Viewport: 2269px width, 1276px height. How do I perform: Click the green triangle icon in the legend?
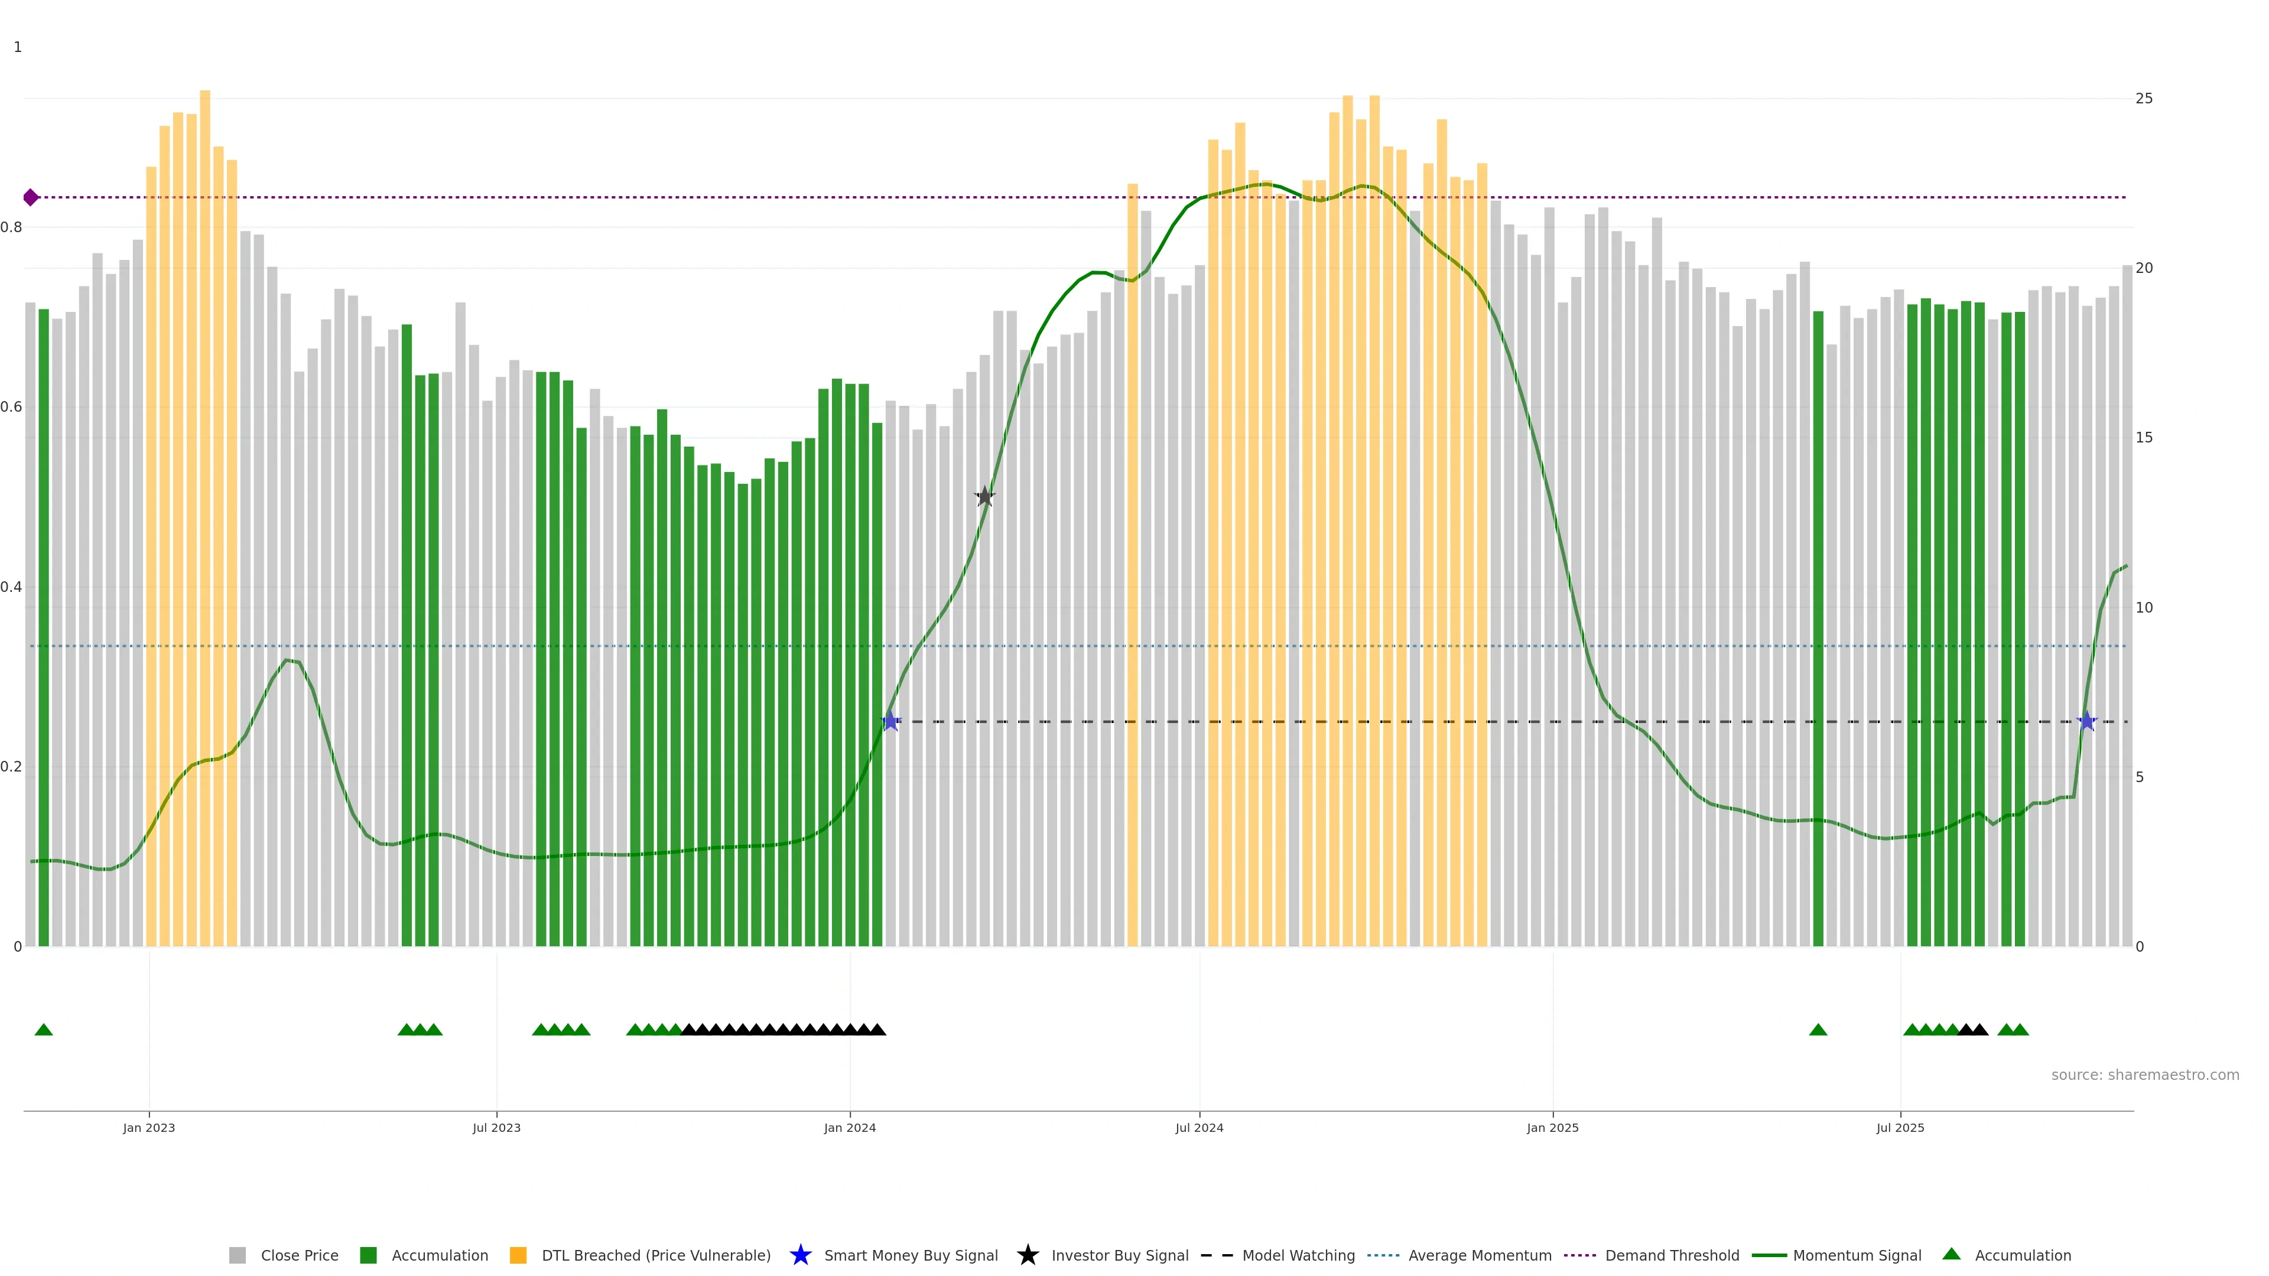pos(1951,1254)
